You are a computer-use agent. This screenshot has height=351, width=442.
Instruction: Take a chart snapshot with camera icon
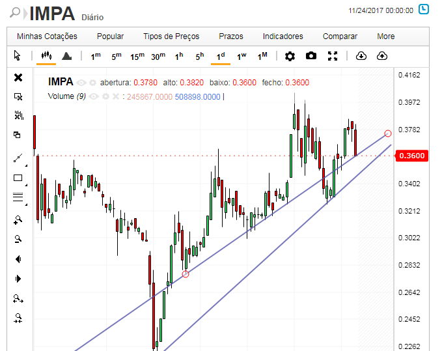pyautogui.click(x=311, y=56)
